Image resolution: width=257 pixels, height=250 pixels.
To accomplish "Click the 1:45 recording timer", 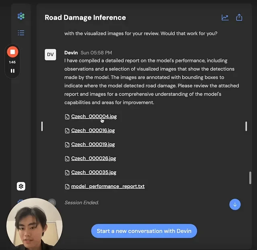I will click(12, 62).
